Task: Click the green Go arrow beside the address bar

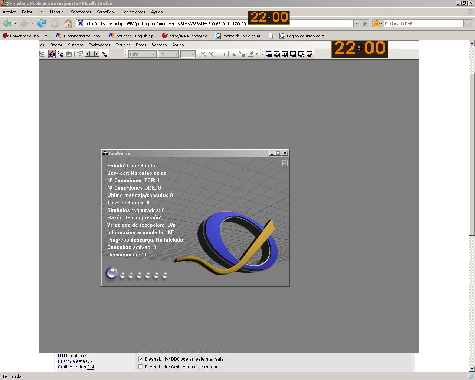Action: click(x=365, y=23)
